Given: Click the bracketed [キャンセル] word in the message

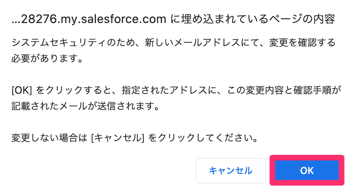Looking at the screenshot, I should pos(118,138).
